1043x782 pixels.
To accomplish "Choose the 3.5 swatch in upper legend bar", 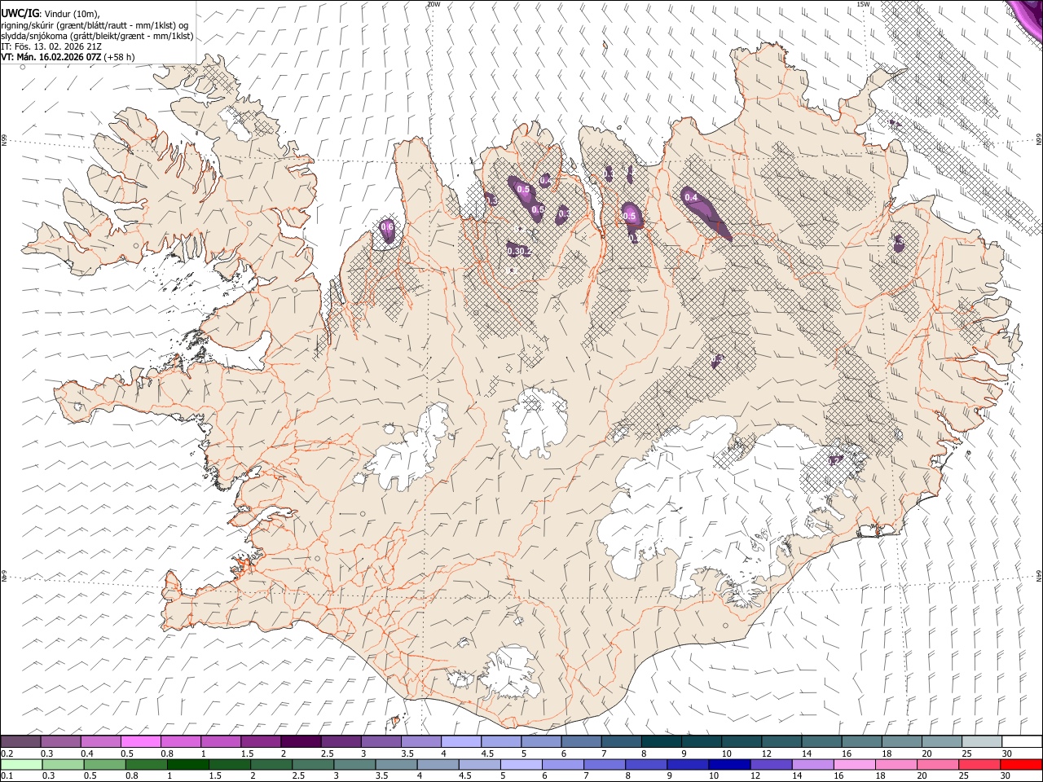I will coord(420,742).
